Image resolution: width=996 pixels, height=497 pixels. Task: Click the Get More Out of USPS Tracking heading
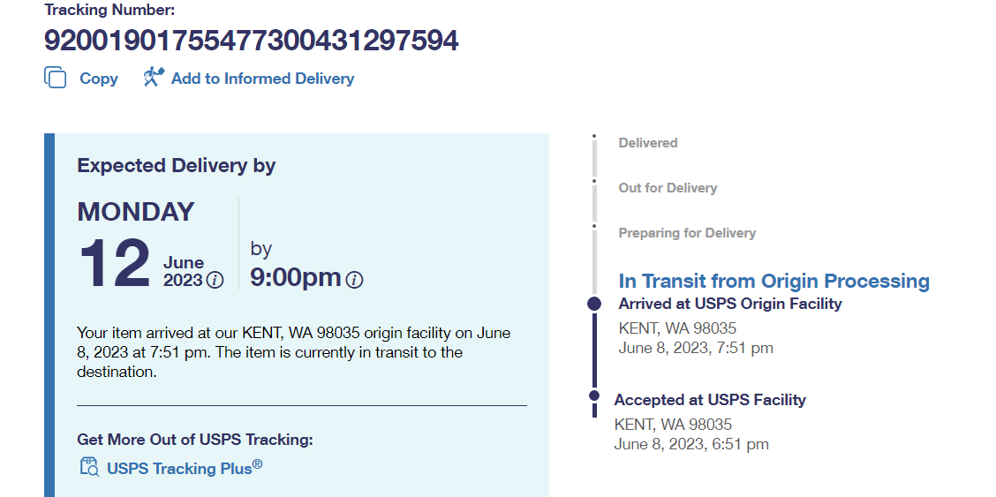pos(195,440)
